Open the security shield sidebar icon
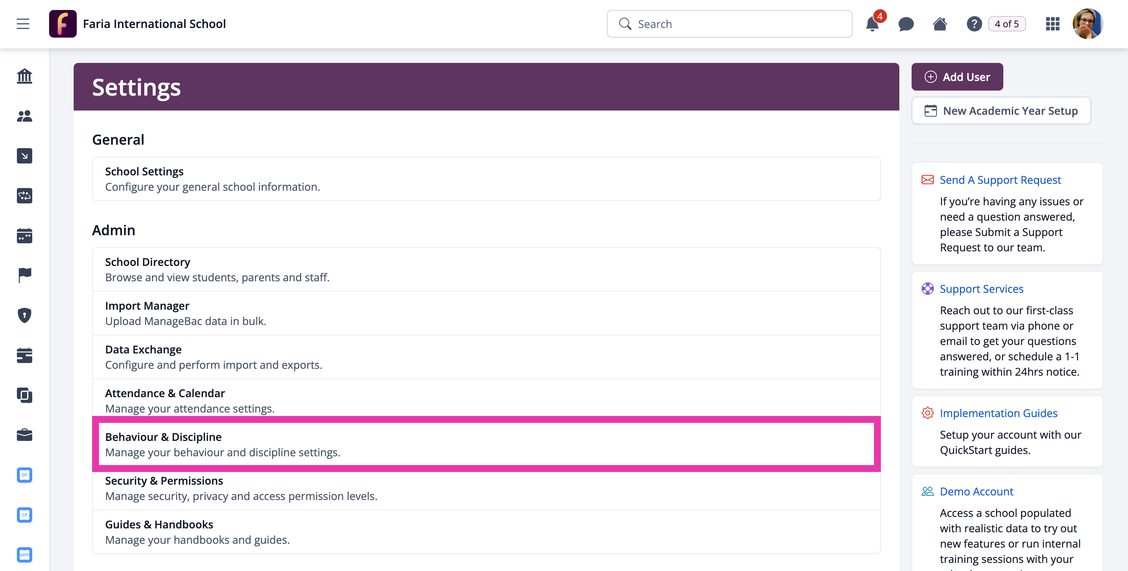Image resolution: width=1128 pixels, height=571 pixels. (25, 315)
